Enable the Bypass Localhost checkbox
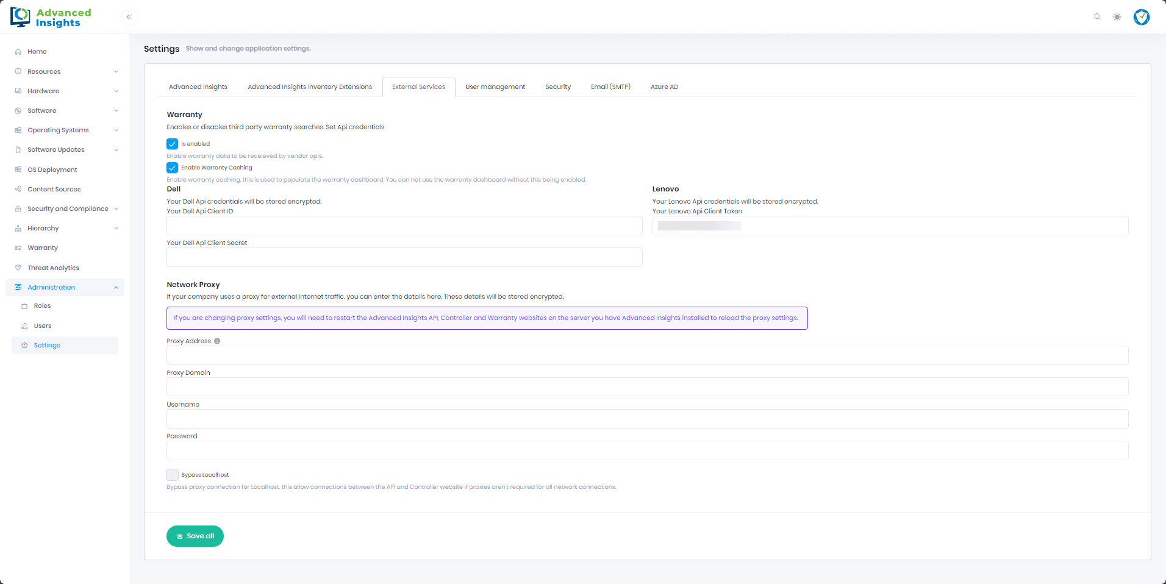 pyautogui.click(x=173, y=475)
